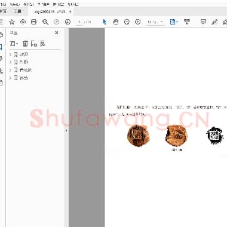
Task: Expand the second bookmark in the tree
Action: (11, 62)
